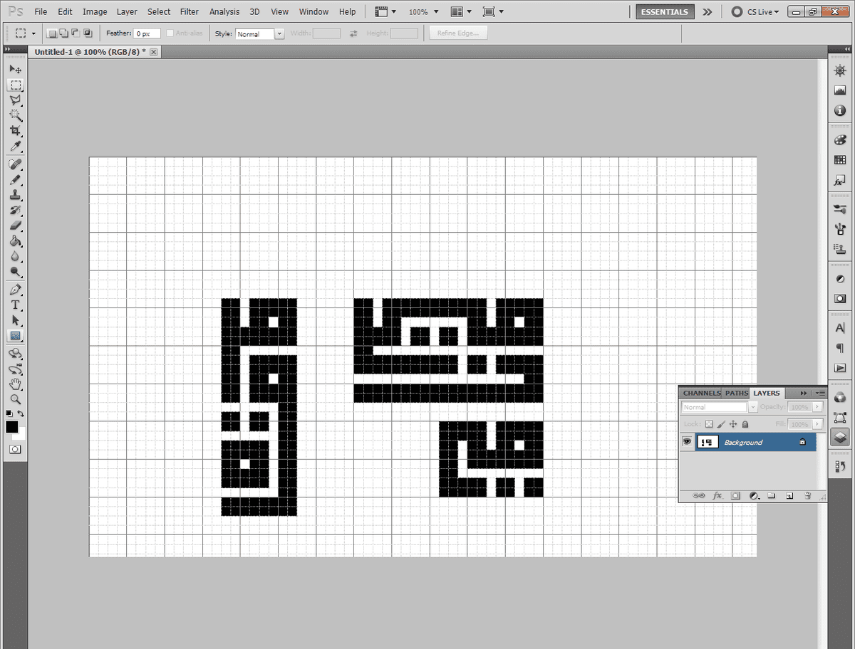Toggle the Anti-alias checkbox
Viewport: 855px width, 649px height.
(170, 33)
